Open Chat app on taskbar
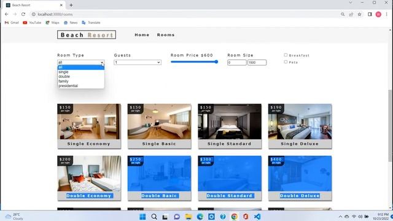Viewport: 393px width, 221px height. click(177, 217)
